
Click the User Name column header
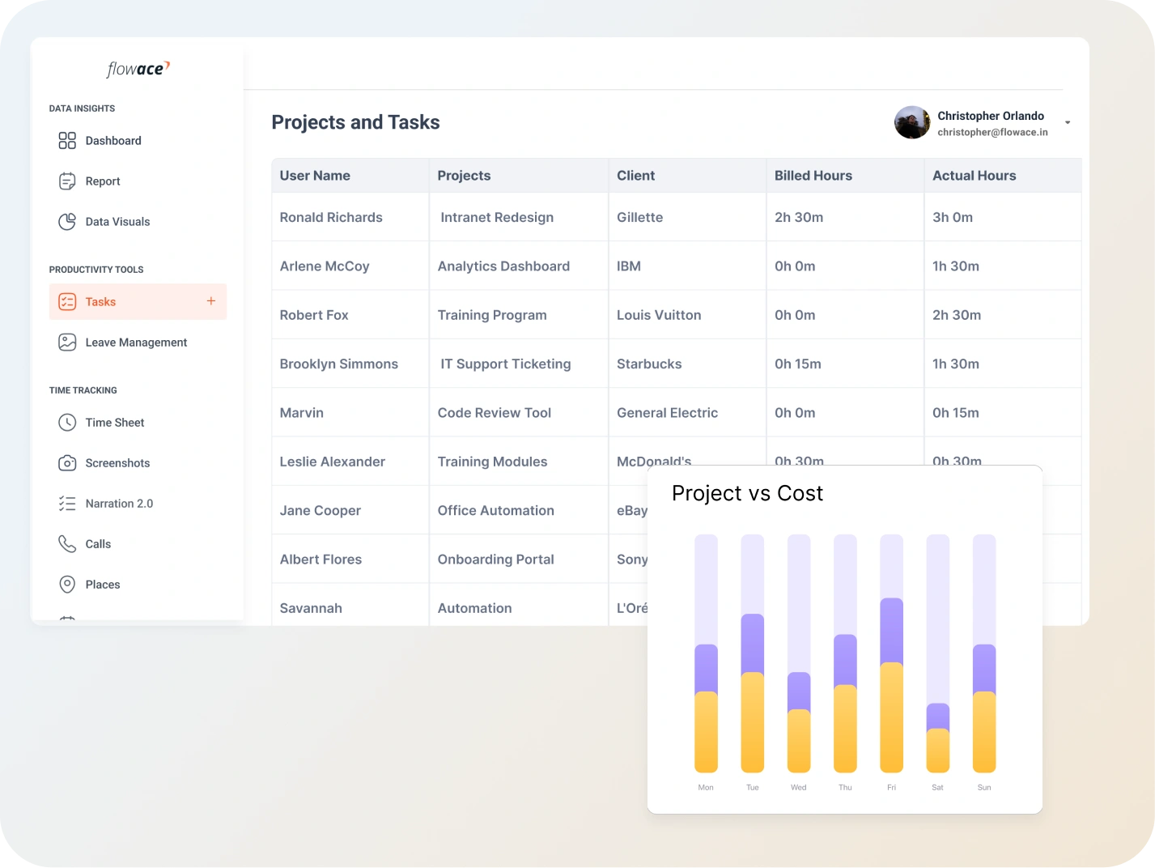click(x=315, y=176)
